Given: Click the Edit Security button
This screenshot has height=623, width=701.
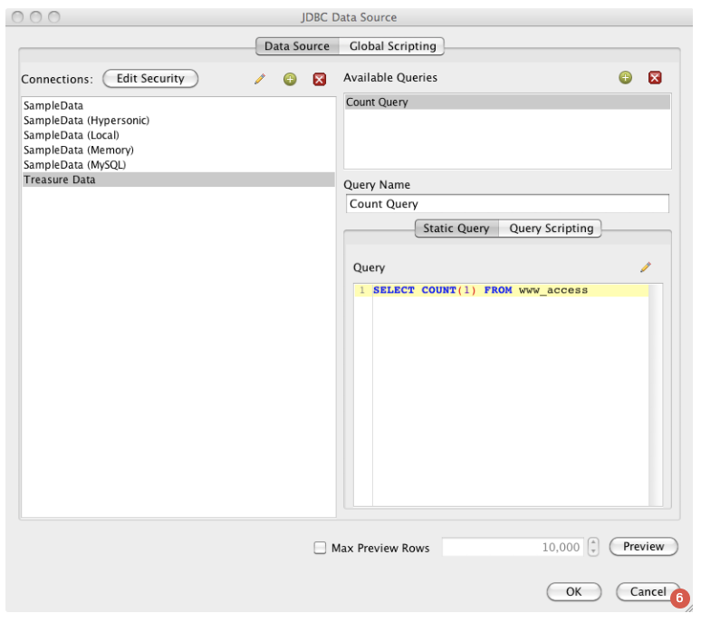Looking at the screenshot, I should coord(150,79).
